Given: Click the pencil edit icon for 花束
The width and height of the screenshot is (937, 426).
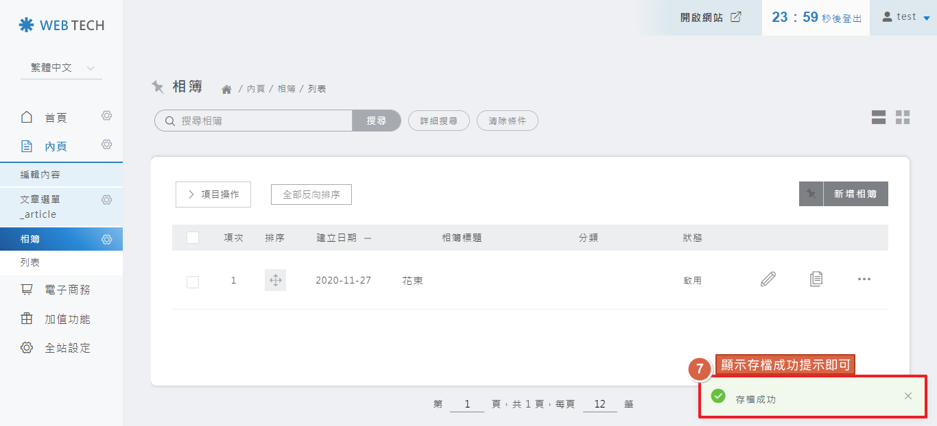Looking at the screenshot, I should click(768, 279).
